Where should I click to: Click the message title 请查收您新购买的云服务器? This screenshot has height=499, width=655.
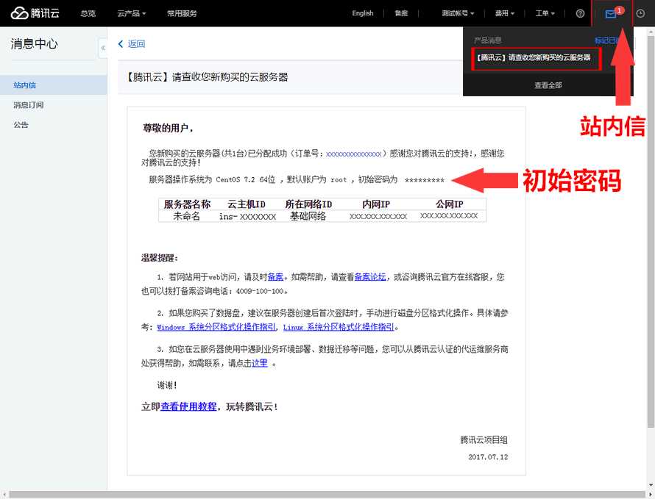point(208,77)
